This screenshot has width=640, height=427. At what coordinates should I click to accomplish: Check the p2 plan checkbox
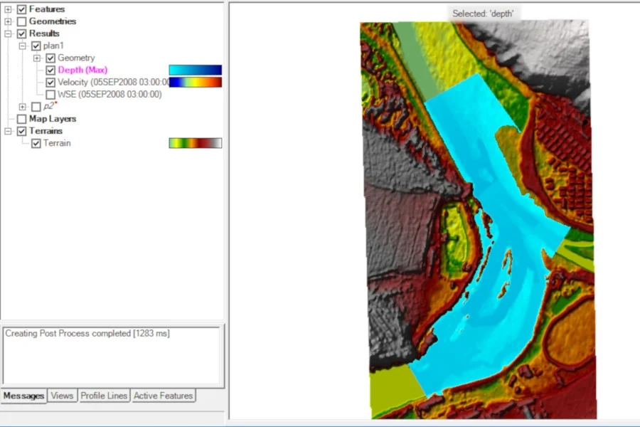point(36,107)
